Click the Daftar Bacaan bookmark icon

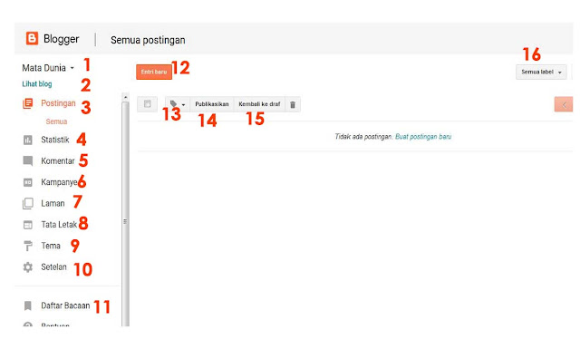tap(28, 305)
